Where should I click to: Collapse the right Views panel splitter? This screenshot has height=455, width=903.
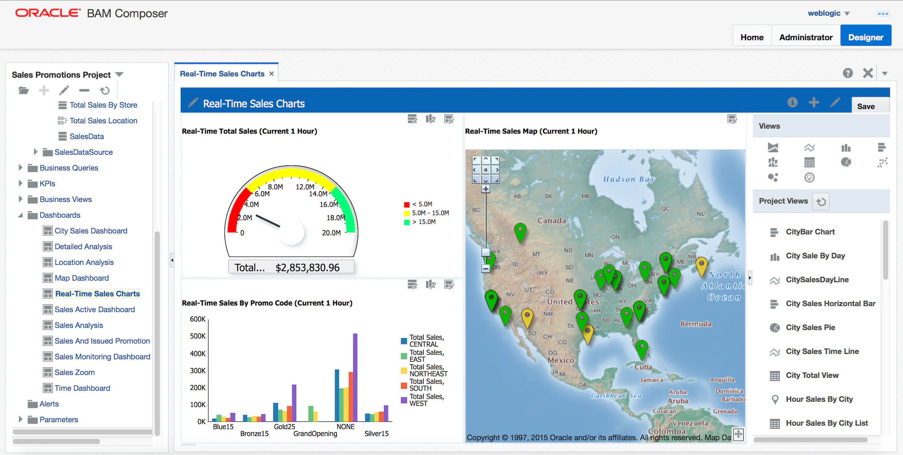coord(750,278)
